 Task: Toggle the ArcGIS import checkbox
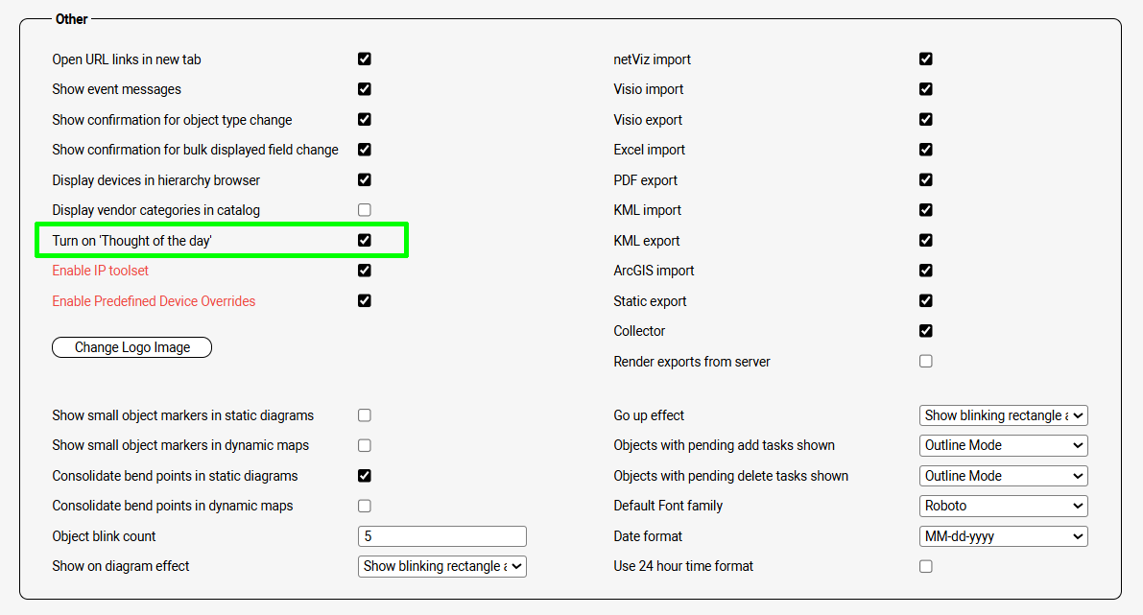(x=926, y=271)
